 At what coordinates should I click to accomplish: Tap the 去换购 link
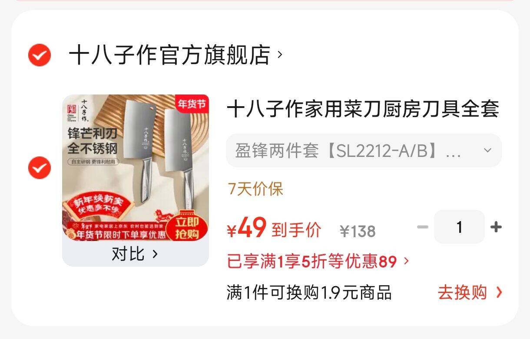pos(462,293)
